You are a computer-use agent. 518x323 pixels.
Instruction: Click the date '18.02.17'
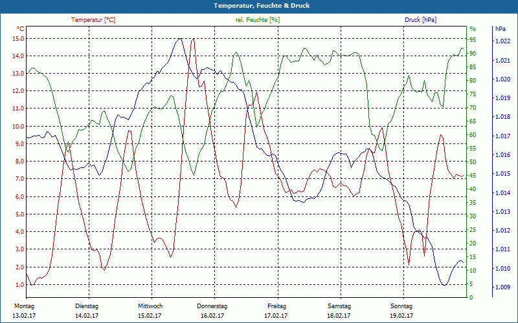(339, 316)
